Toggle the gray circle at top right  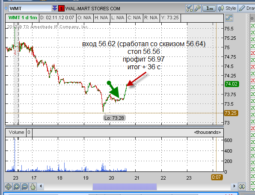(x=252, y=18)
